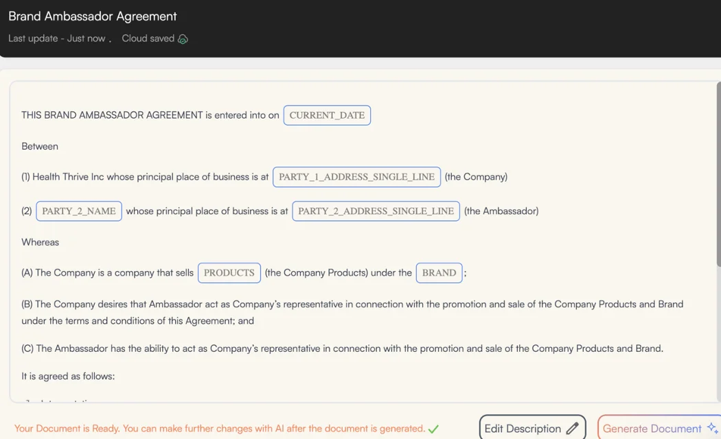Choose the PARTY_2_NAME placeholder field
This screenshot has width=721, height=439.
coord(79,211)
